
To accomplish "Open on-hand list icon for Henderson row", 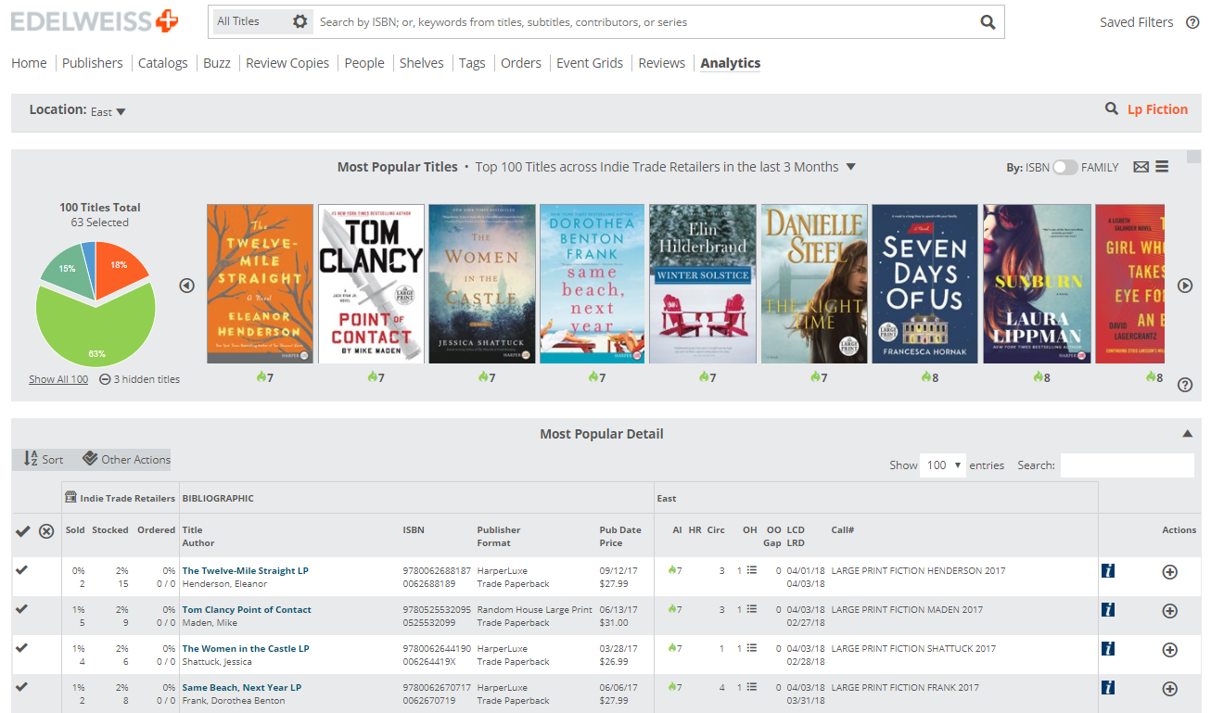I will tap(752, 570).
